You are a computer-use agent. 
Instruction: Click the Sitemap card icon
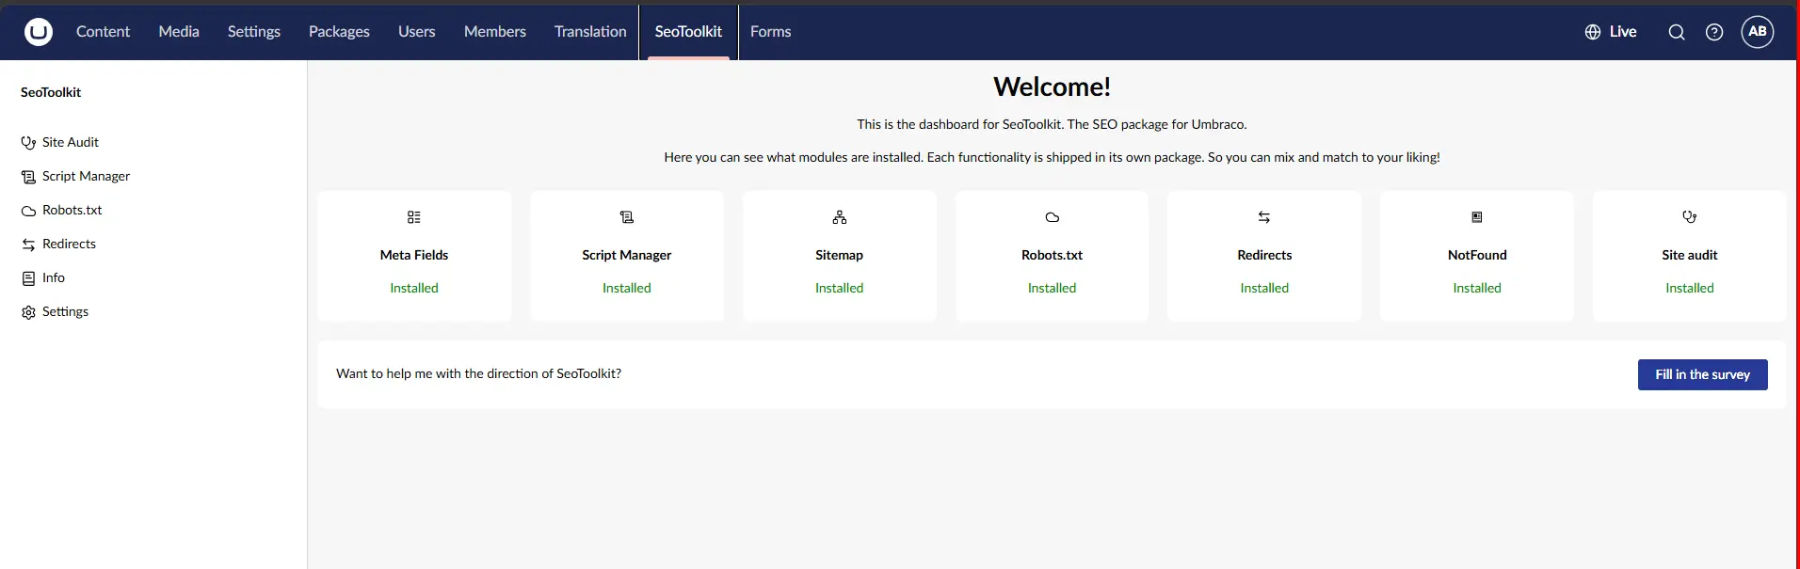[x=840, y=217]
